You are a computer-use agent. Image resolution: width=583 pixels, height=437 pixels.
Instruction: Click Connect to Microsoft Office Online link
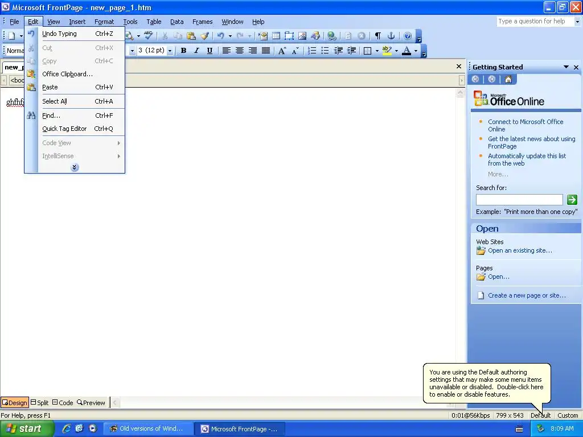point(525,126)
